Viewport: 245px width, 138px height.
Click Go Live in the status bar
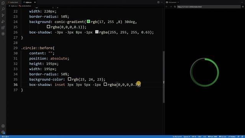click(223, 137)
